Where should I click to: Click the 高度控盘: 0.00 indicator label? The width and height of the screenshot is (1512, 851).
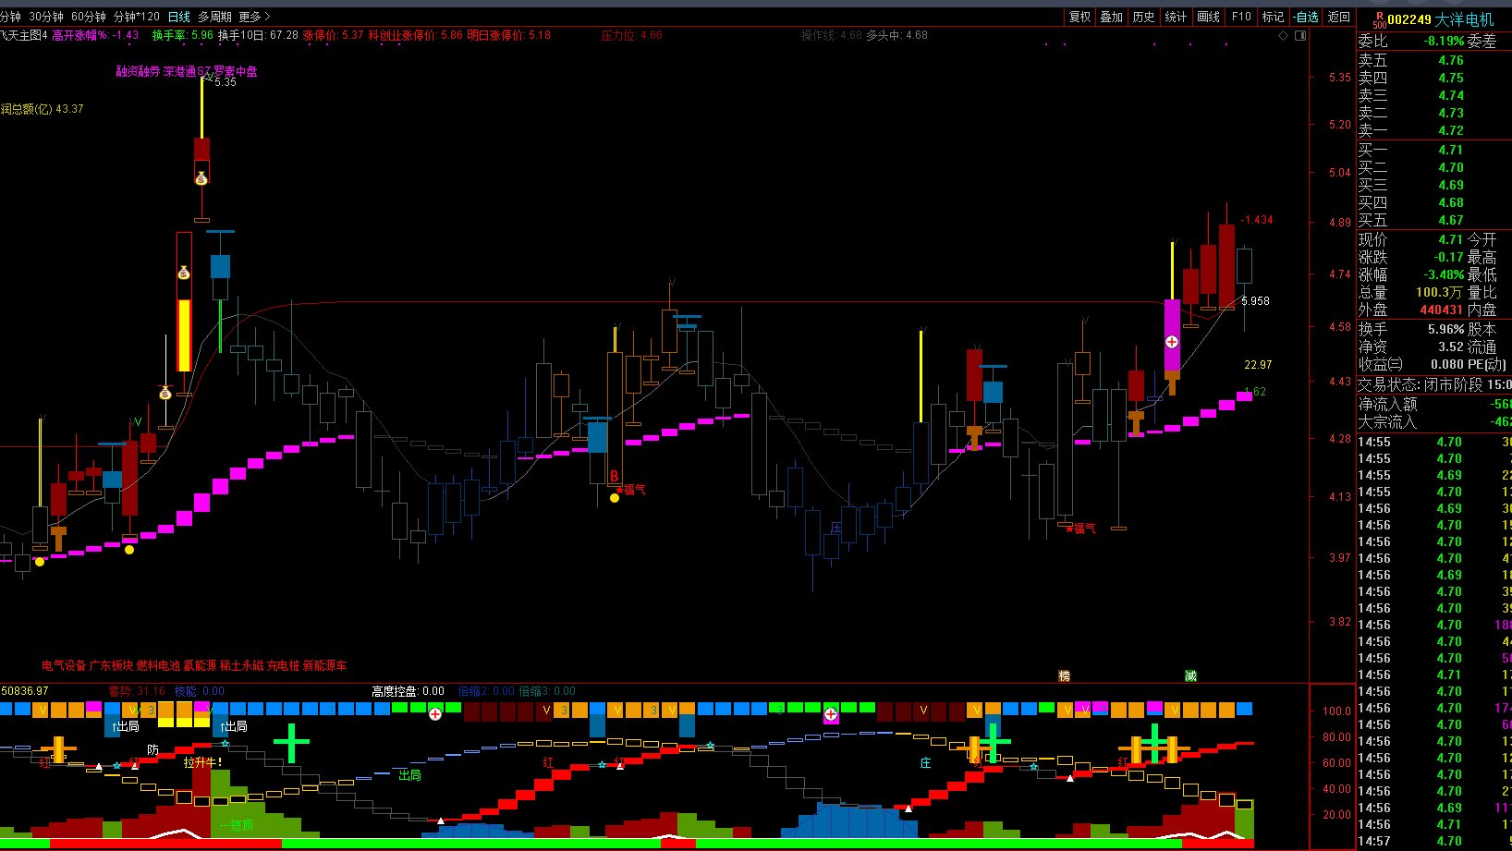tap(408, 691)
